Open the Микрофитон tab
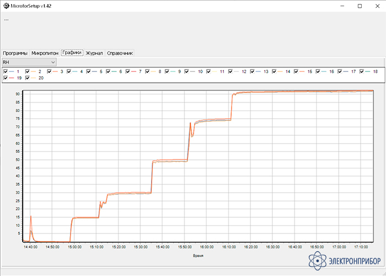 [45, 53]
